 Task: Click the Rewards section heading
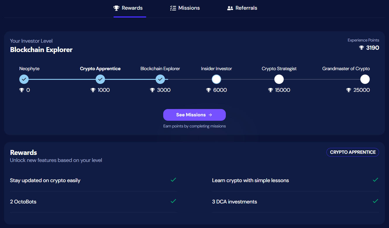click(23, 153)
